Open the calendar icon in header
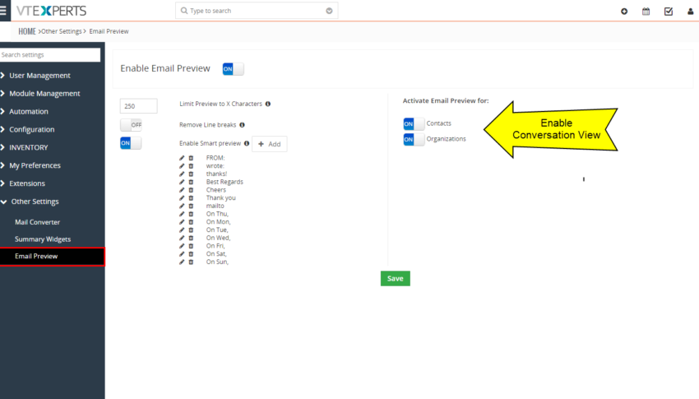 pos(646,12)
